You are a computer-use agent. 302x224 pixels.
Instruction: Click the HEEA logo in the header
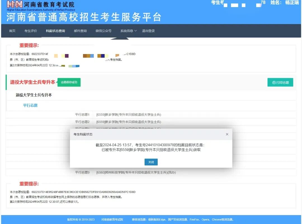click(15, 4)
